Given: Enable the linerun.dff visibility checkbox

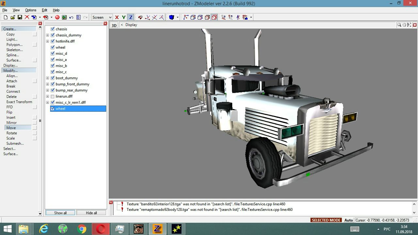Looking at the screenshot, I should [x=53, y=96].
